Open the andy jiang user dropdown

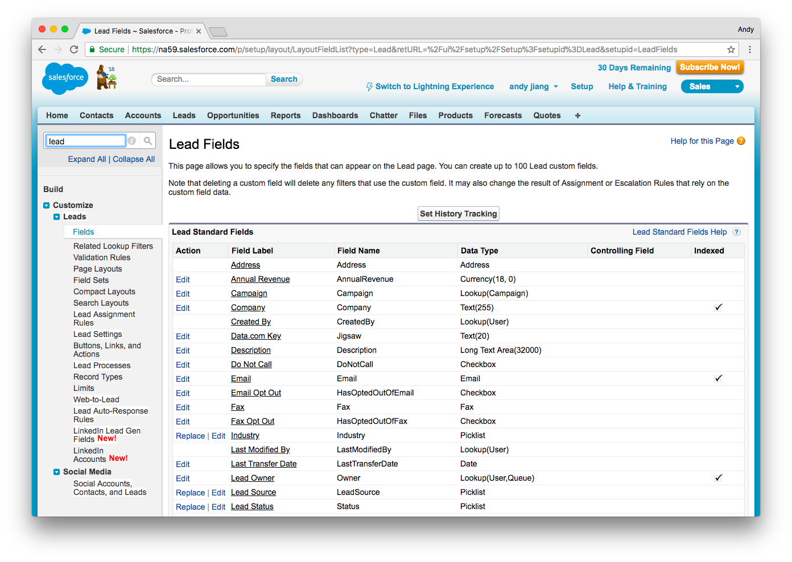click(533, 86)
